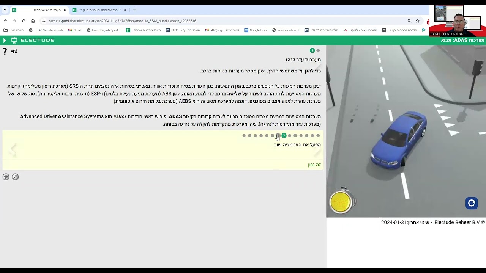The width and height of the screenshot is (486, 273).
Task: Click the faint left arrow in the yellow panel
Action: click(13, 150)
